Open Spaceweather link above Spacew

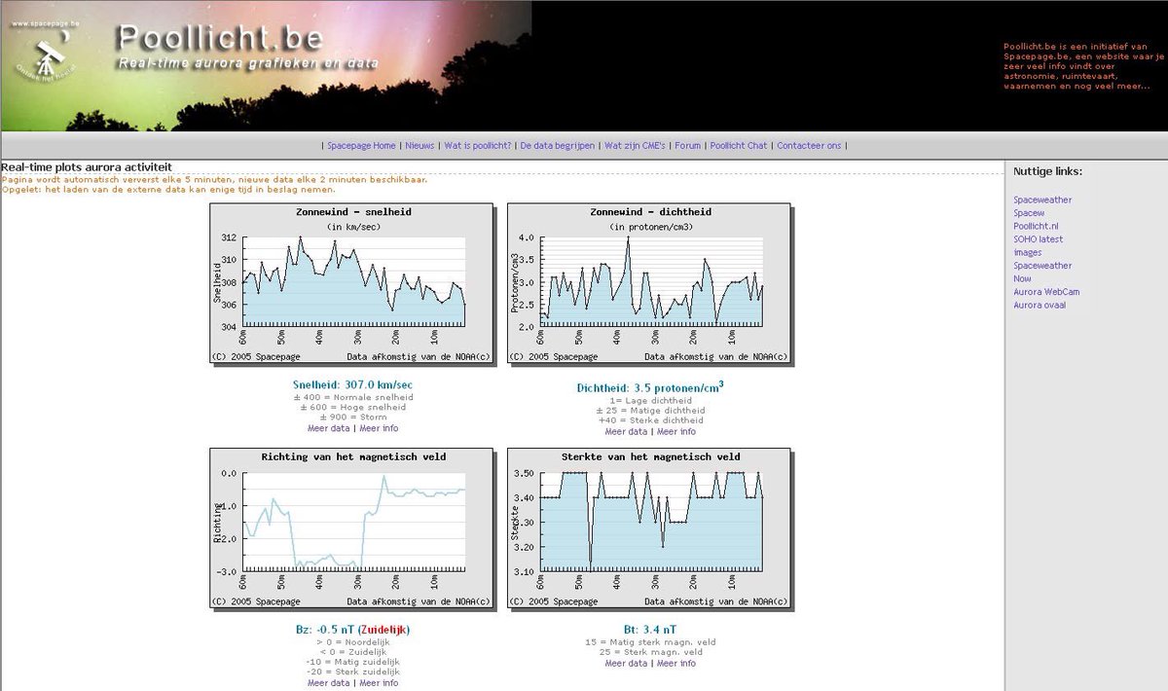1042,200
